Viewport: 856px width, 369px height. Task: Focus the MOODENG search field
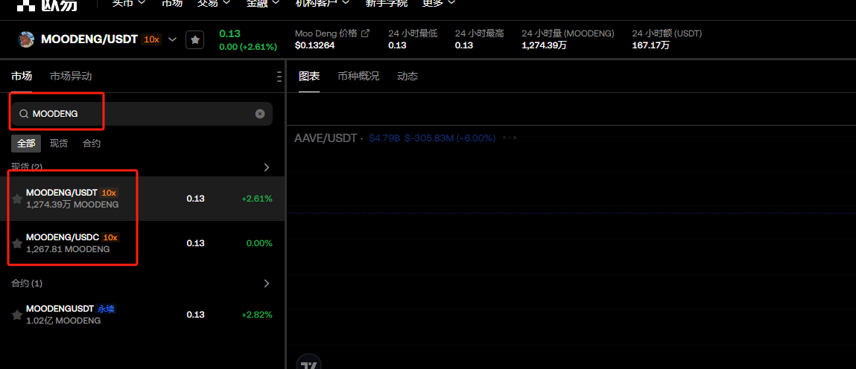tap(142, 114)
